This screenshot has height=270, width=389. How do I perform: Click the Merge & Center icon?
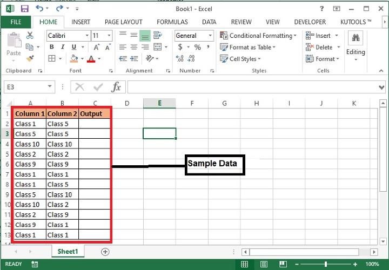[158, 47]
